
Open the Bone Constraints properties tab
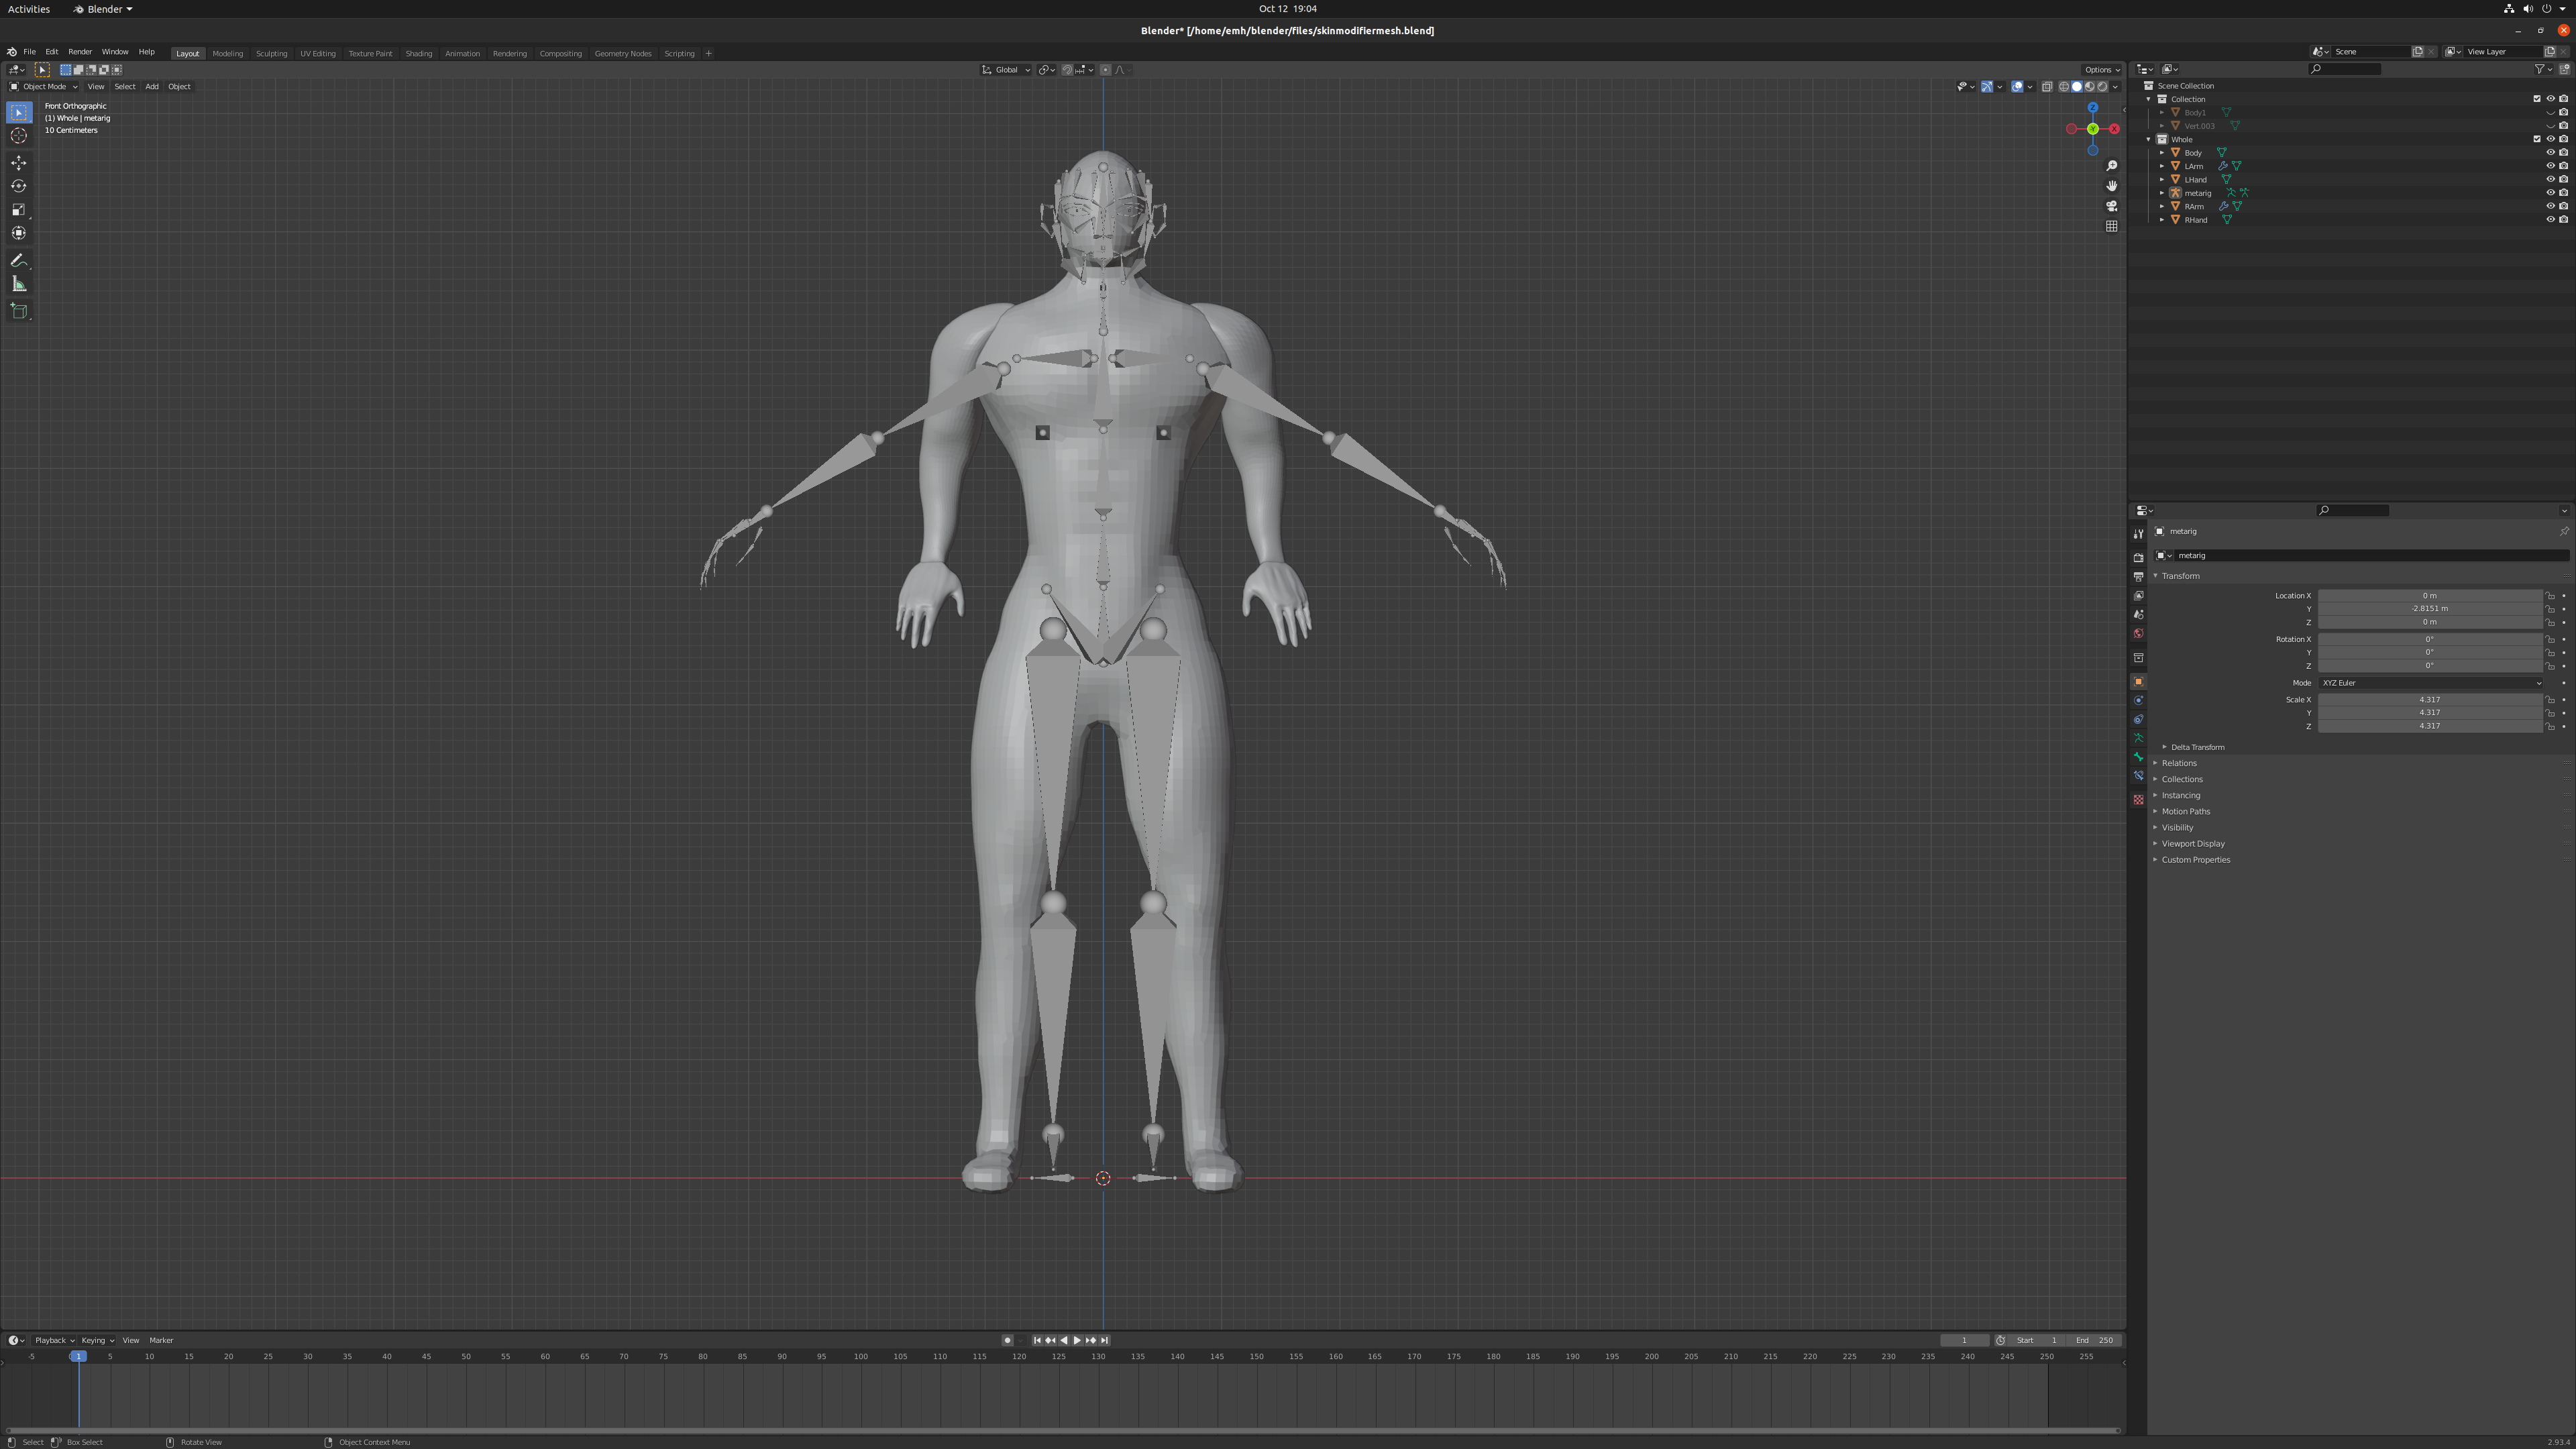[2138, 776]
